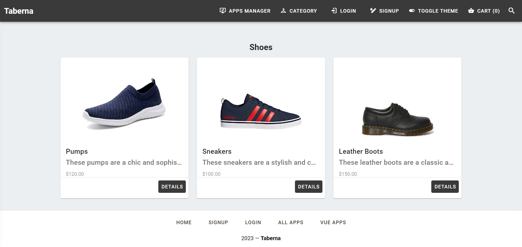
Task: Click the Category hanger icon
Action: click(x=283, y=11)
